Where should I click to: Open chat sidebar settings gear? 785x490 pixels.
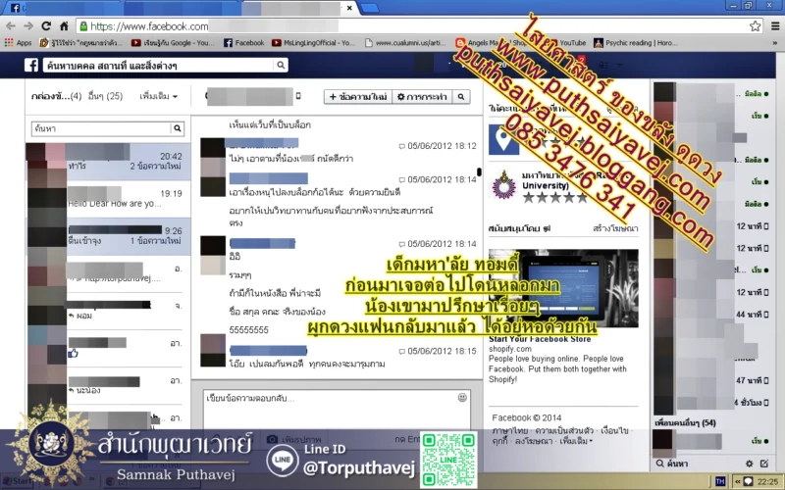point(749,464)
